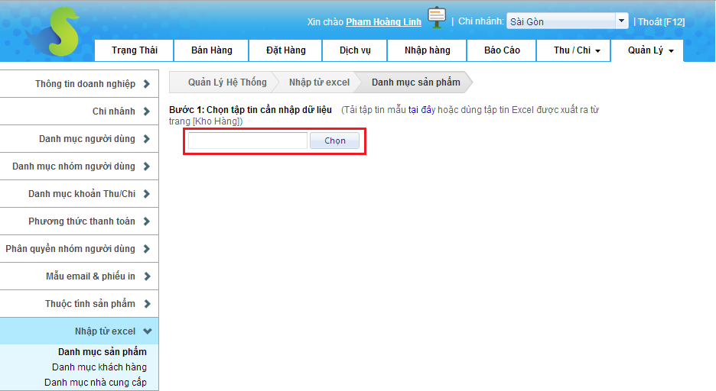The height and width of the screenshot is (391, 716).
Task: Click the notice board icon beside username
Action: coord(437,18)
